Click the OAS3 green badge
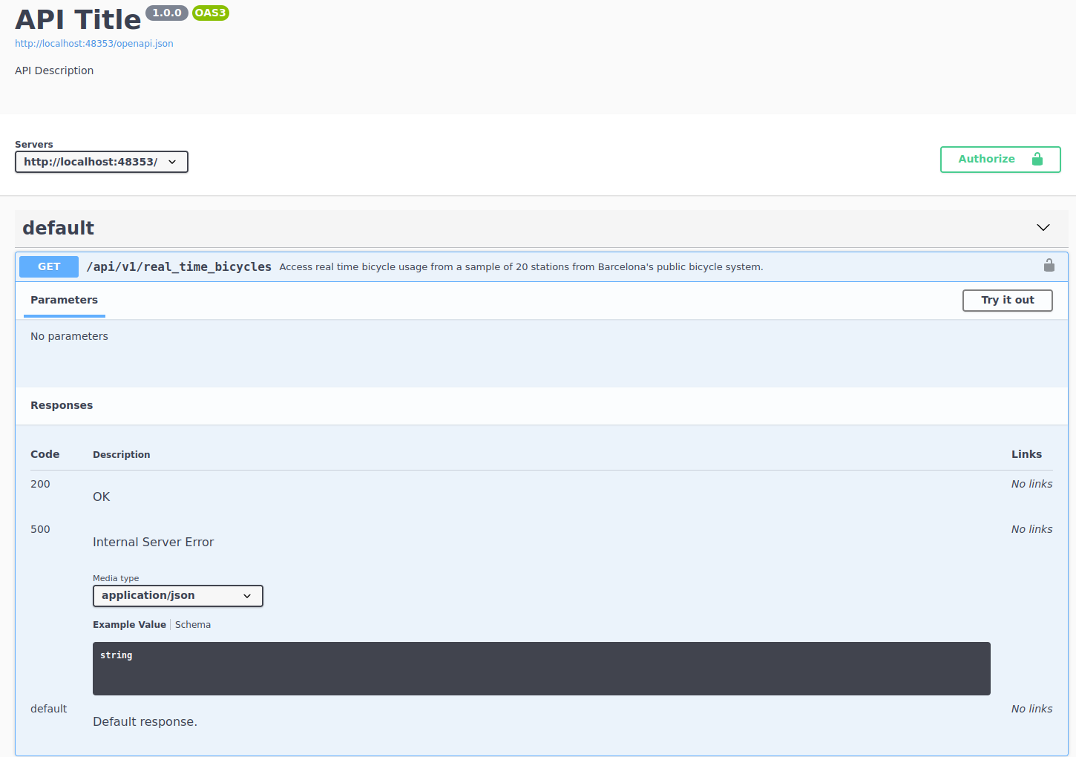Viewport: 1076px width, 757px height. [210, 13]
